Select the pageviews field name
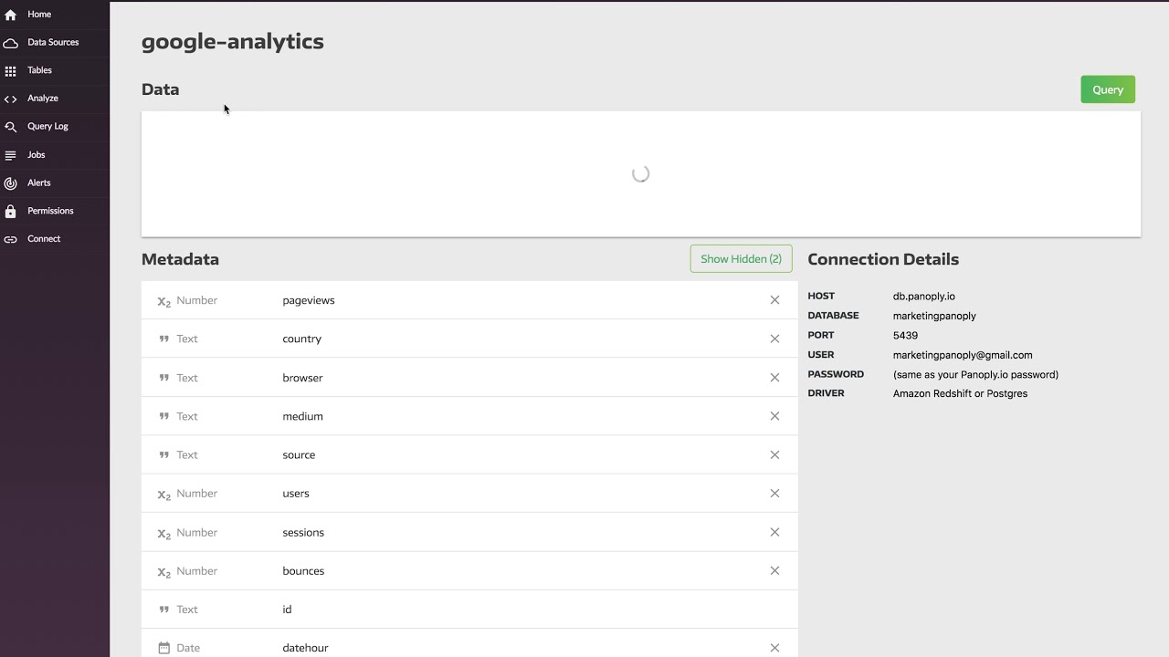 tap(309, 300)
